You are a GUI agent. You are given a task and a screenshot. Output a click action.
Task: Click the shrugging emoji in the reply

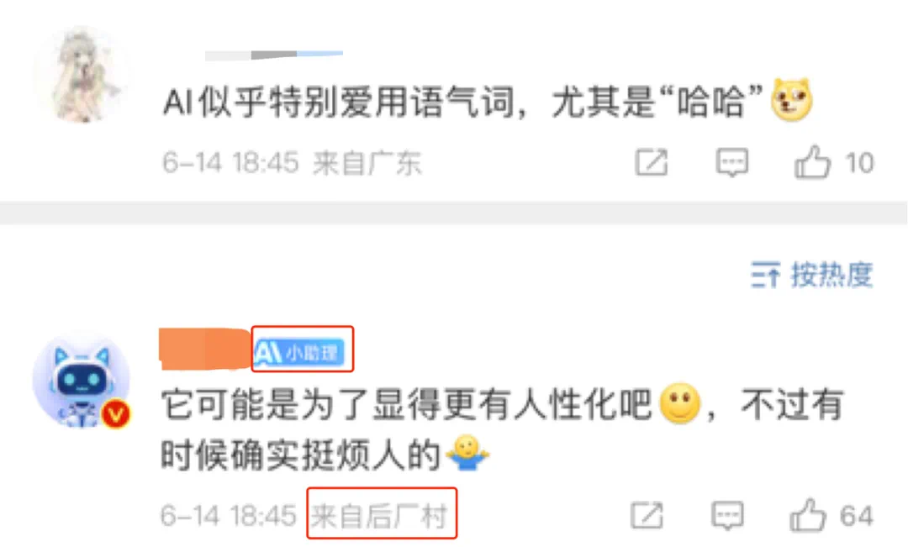tap(467, 454)
